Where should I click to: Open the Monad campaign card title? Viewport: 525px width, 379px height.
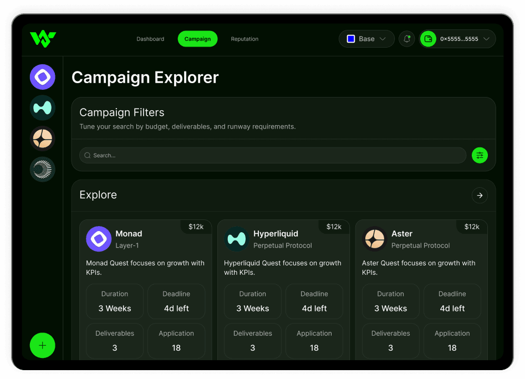point(129,234)
